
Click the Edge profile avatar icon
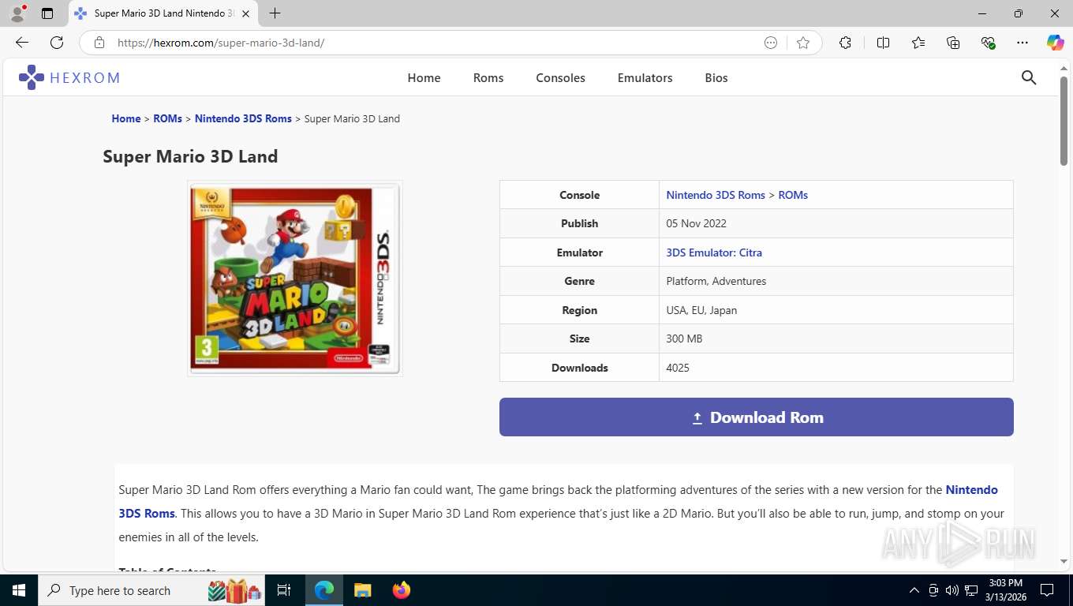pos(17,13)
